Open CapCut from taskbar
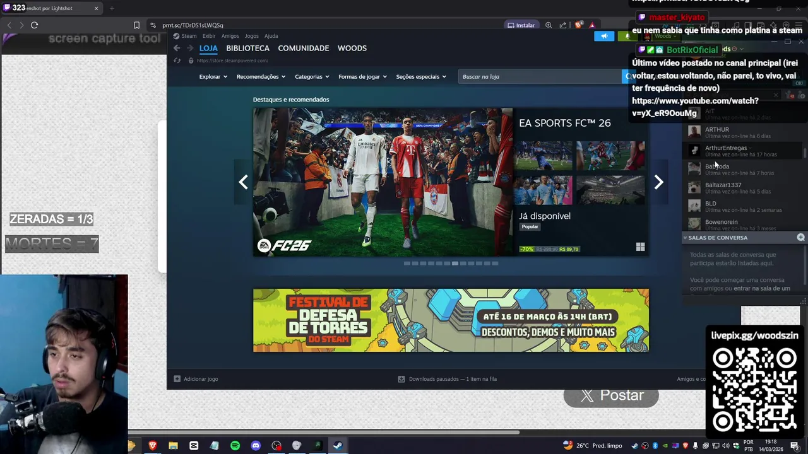 194,446
